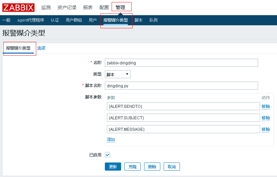Screen dimensions: 277x177
Task: Open the 管理 top menu
Action: [x=120, y=7]
